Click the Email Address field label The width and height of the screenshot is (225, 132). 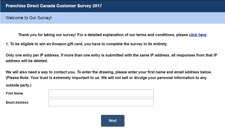click(17, 102)
